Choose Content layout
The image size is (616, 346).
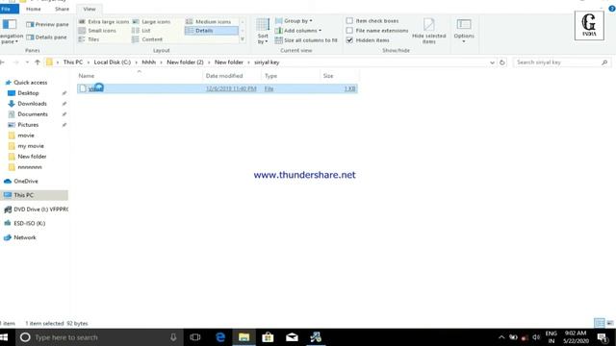click(x=147, y=39)
